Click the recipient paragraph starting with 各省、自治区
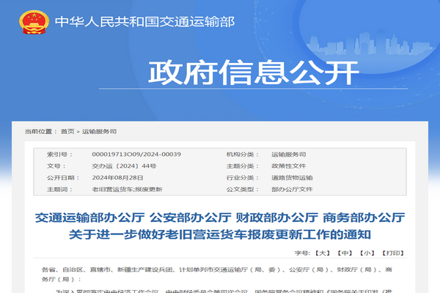Image resolution: width=440 pixels, height=293 pixels. click(220, 273)
